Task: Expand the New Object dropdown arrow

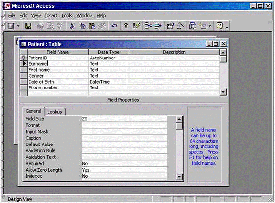Action: point(210,26)
